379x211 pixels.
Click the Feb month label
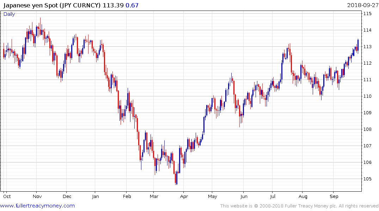click(x=127, y=197)
